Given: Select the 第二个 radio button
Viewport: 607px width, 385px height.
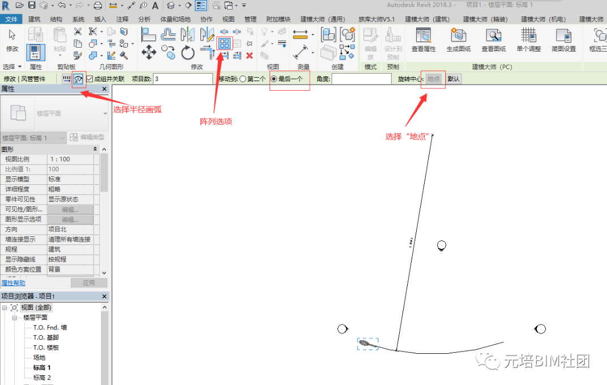Looking at the screenshot, I should (x=243, y=79).
